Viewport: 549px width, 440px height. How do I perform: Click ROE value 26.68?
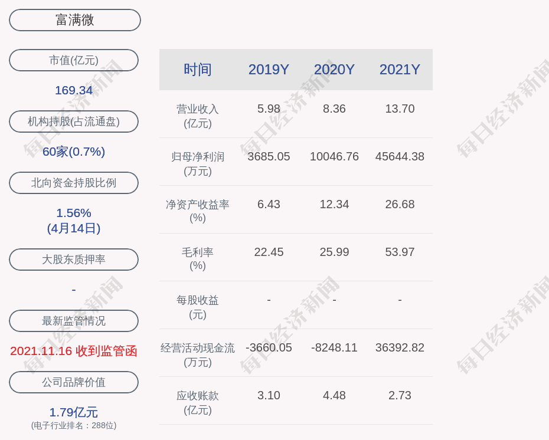click(x=400, y=204)
